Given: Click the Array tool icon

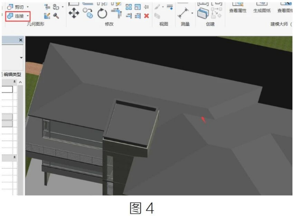Looking at the screenshot, I should point(129,7).
